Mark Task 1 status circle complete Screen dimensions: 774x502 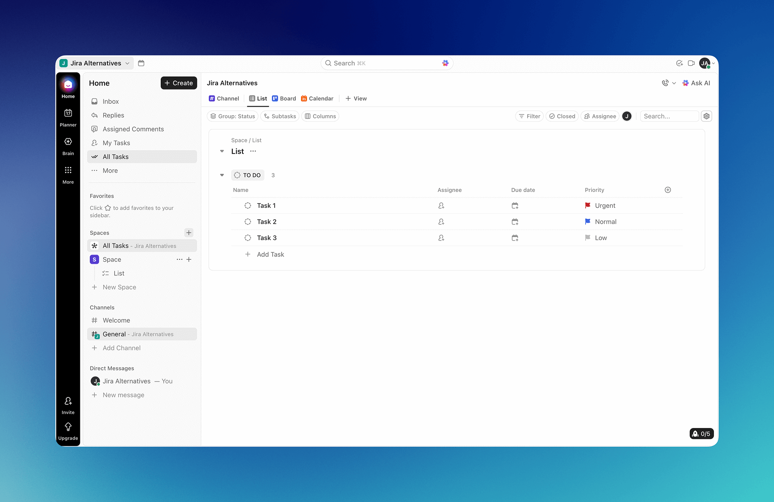coord(248,206)
